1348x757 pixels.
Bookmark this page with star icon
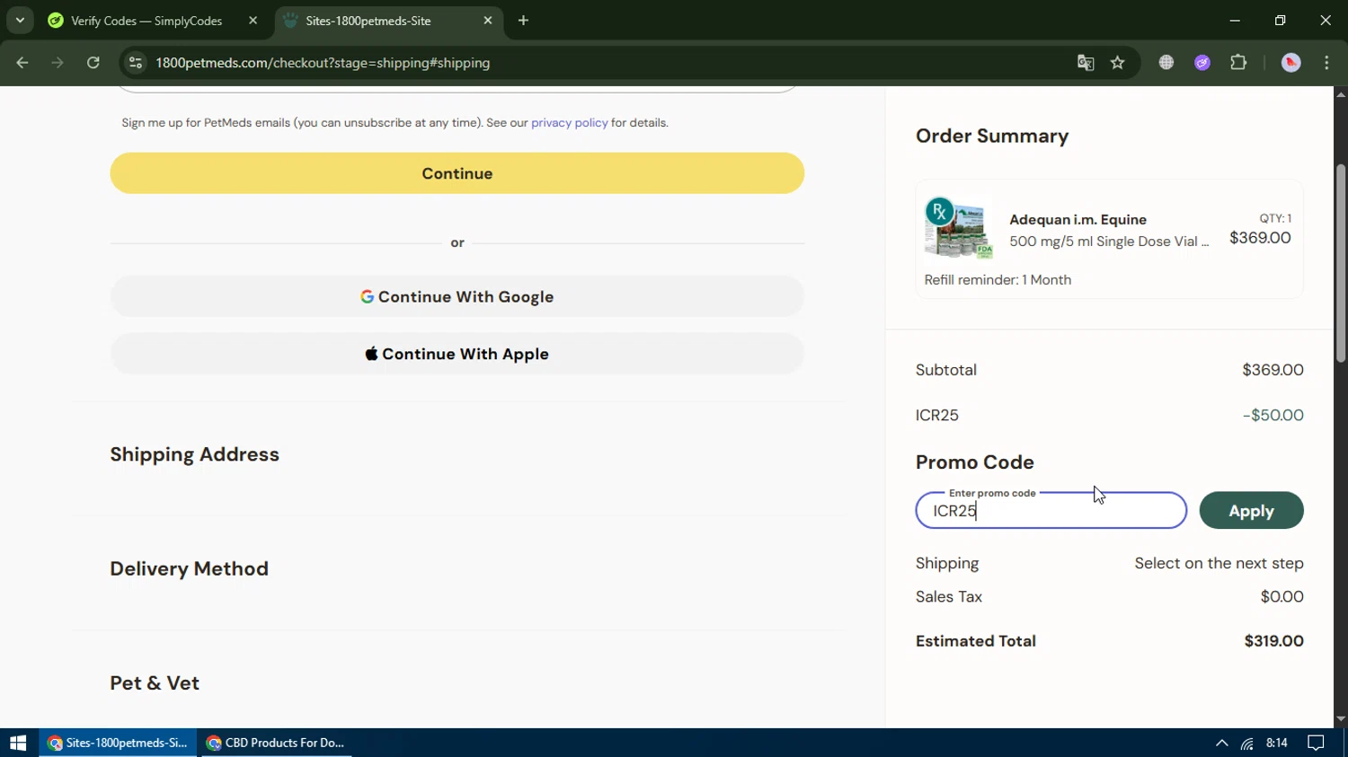click(x=1118, y=63)
